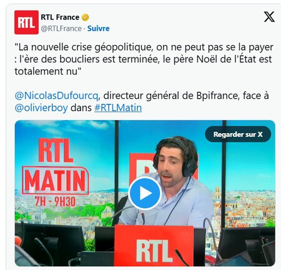The height and width of the screenshot is (270, 281).
Task: Click the tweet quote starting "La nouvelle crise géopolitique"
Action: 144,59
